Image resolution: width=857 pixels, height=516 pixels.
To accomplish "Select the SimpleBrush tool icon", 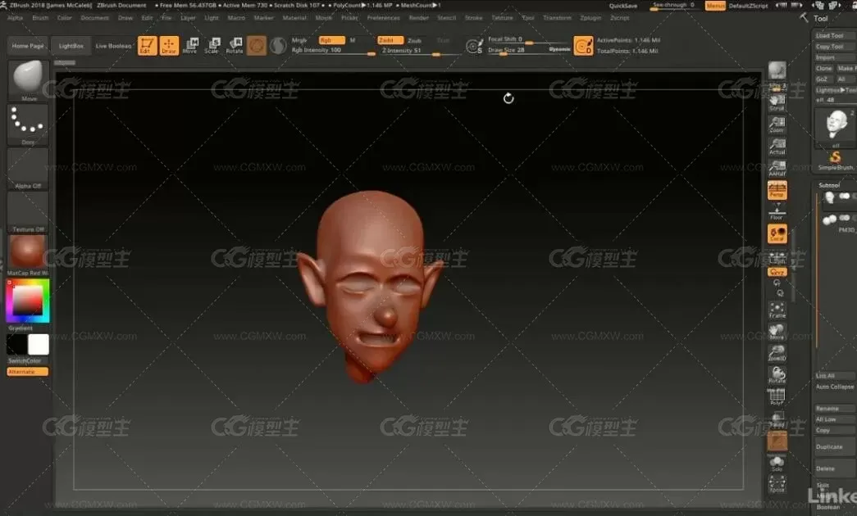I will [835, 160].
